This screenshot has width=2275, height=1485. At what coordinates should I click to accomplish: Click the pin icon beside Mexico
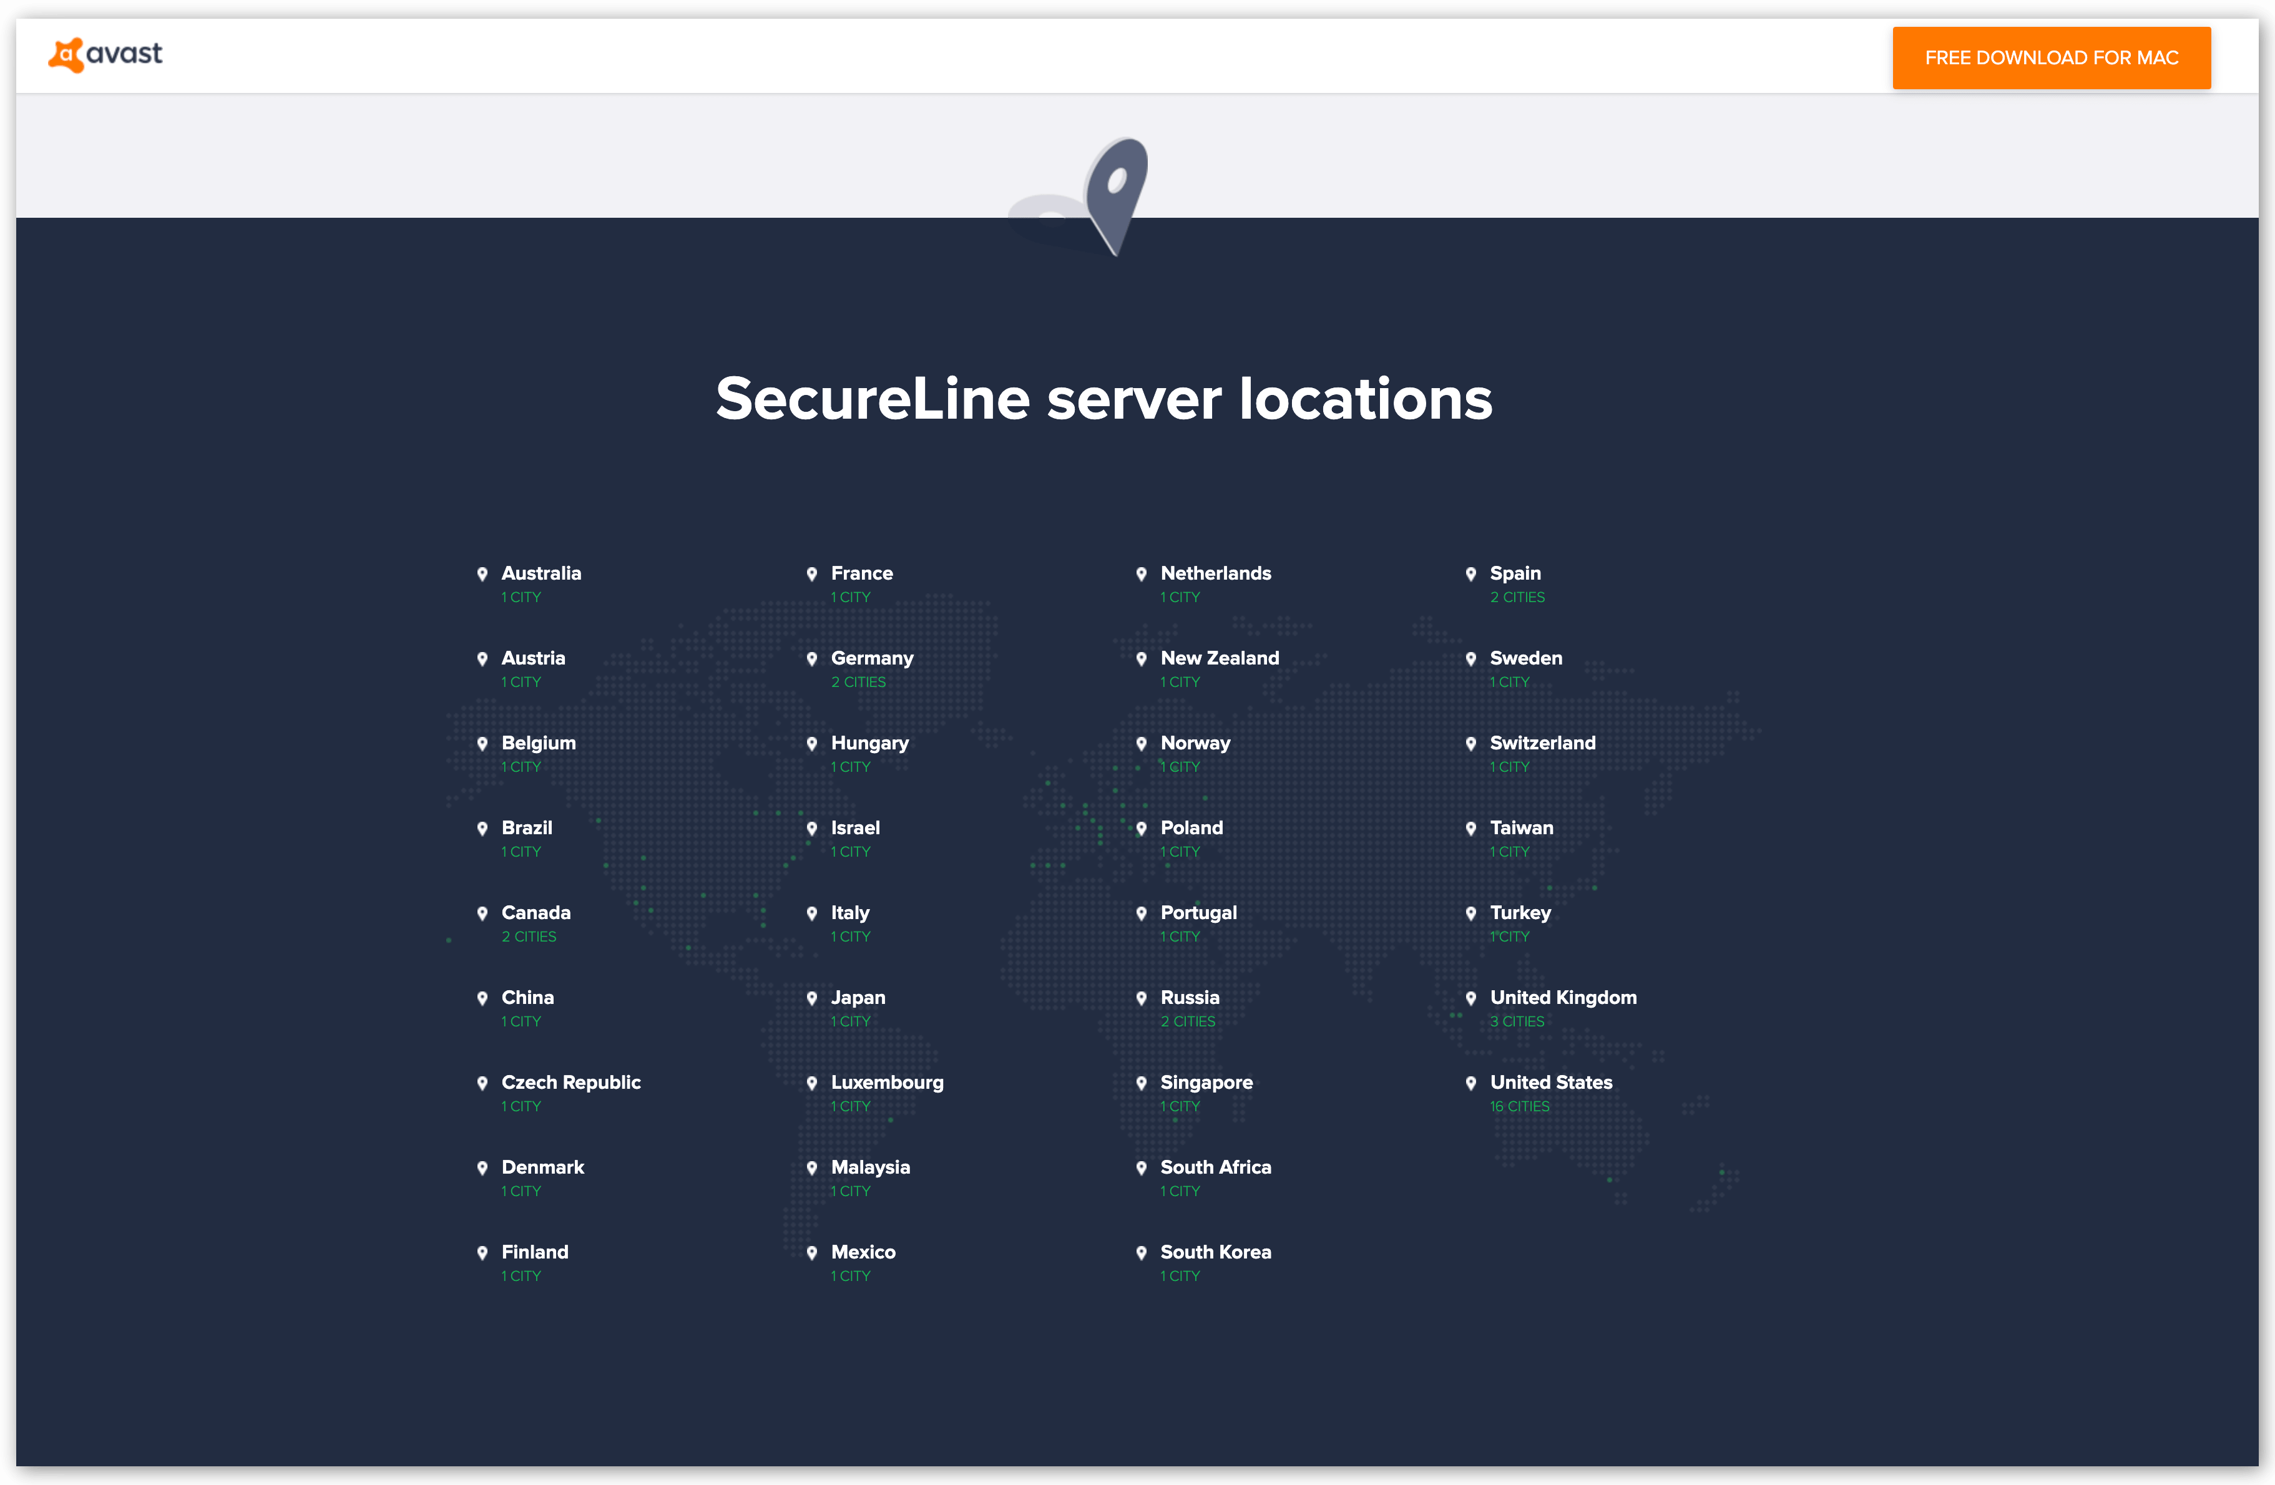[x=811, y=1253]
